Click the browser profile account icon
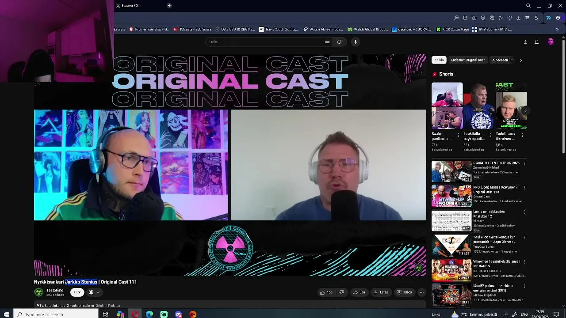 tap(536, 18)
